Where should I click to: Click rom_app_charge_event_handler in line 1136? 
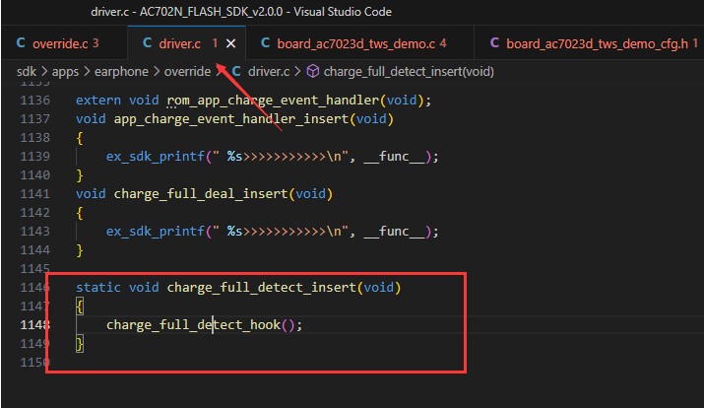[273, 101]
